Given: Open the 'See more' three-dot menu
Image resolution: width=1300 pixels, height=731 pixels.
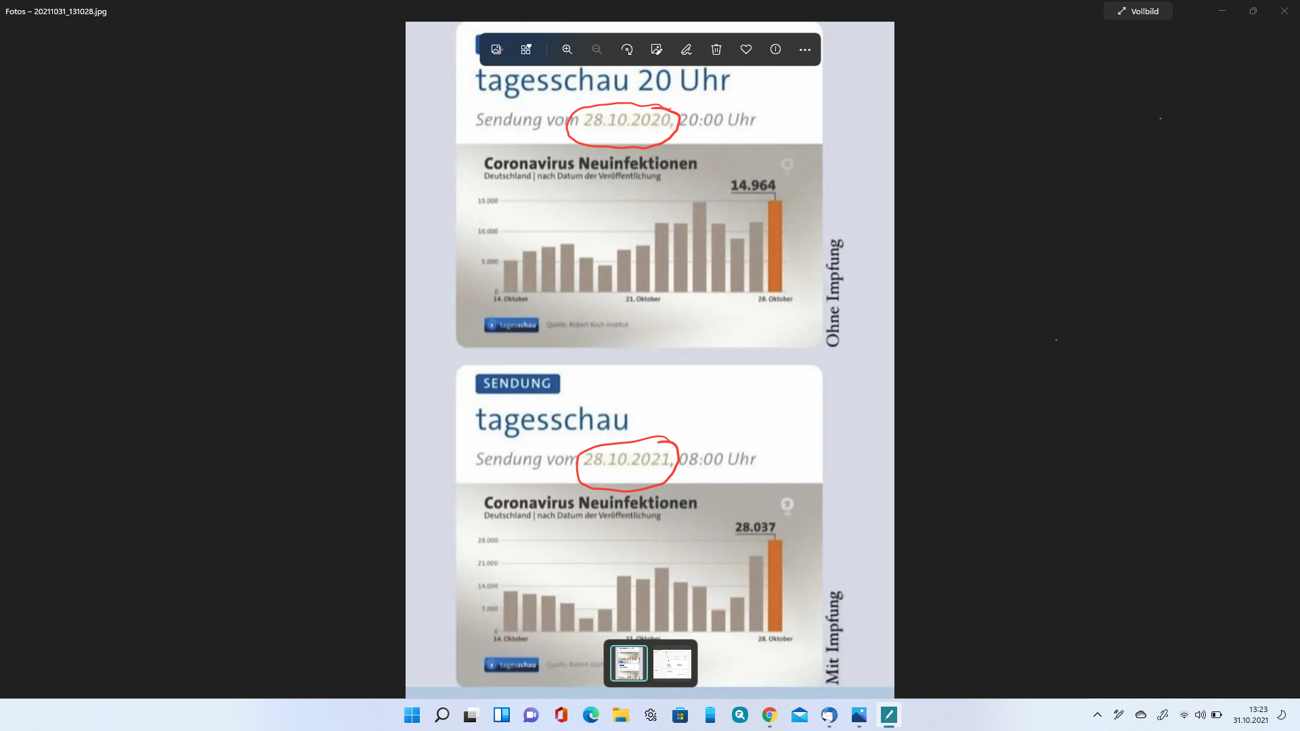Looking at the screenshot, I should click(x=805, y=49).
